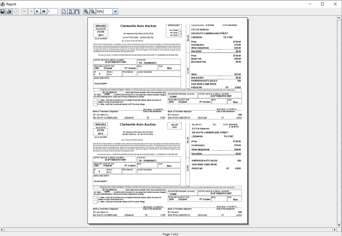This screenshot has width=342, height=236.
Task: Click the zoom ratio field showing 70%
Action: pos(104,11)
